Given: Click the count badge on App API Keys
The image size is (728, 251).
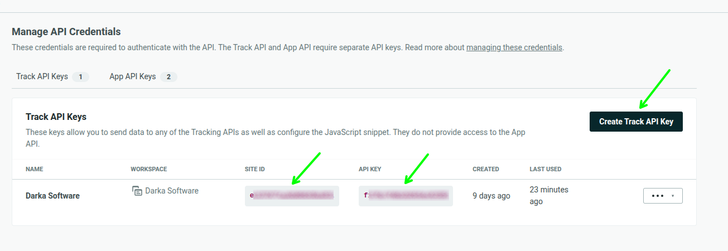Looking at the screenshot, I should pyautogui.click(x=168, y=77).
